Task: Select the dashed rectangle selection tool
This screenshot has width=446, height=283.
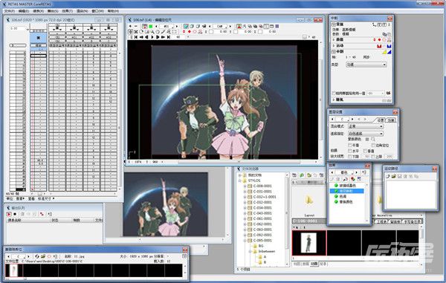Action: tap(175, 31)
